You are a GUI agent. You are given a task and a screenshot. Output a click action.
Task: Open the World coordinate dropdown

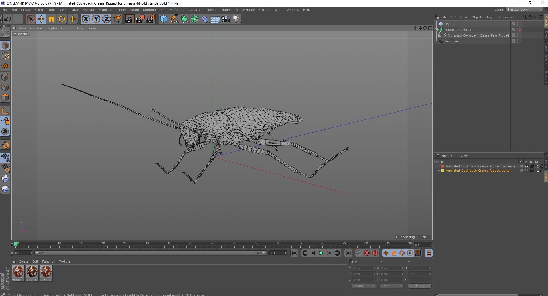point(363,286)
